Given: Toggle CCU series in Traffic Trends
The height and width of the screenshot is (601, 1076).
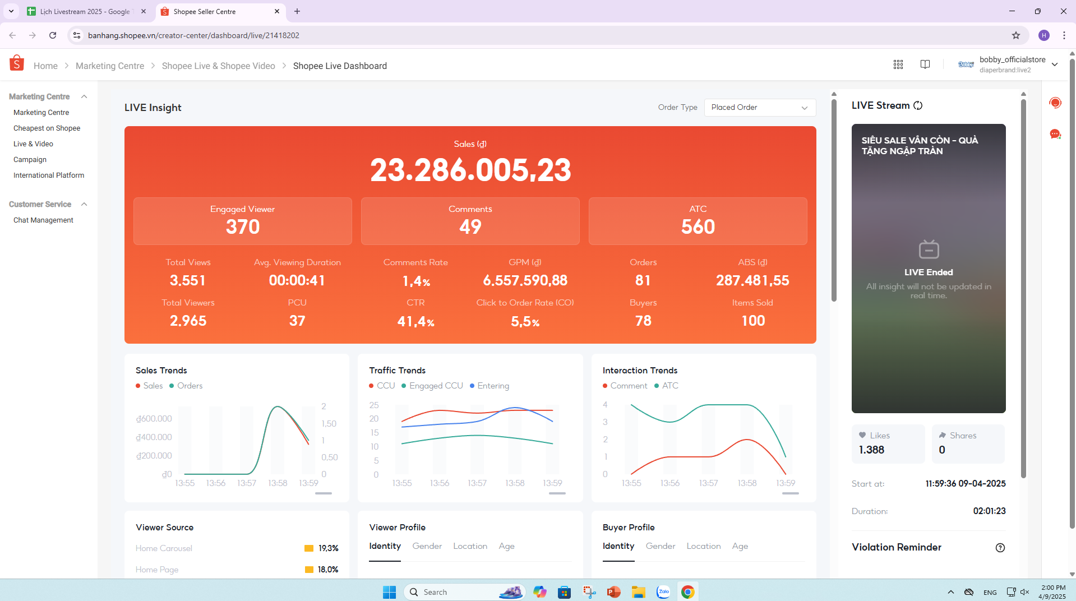Looking at the screenshot, I should click(382, 386).
